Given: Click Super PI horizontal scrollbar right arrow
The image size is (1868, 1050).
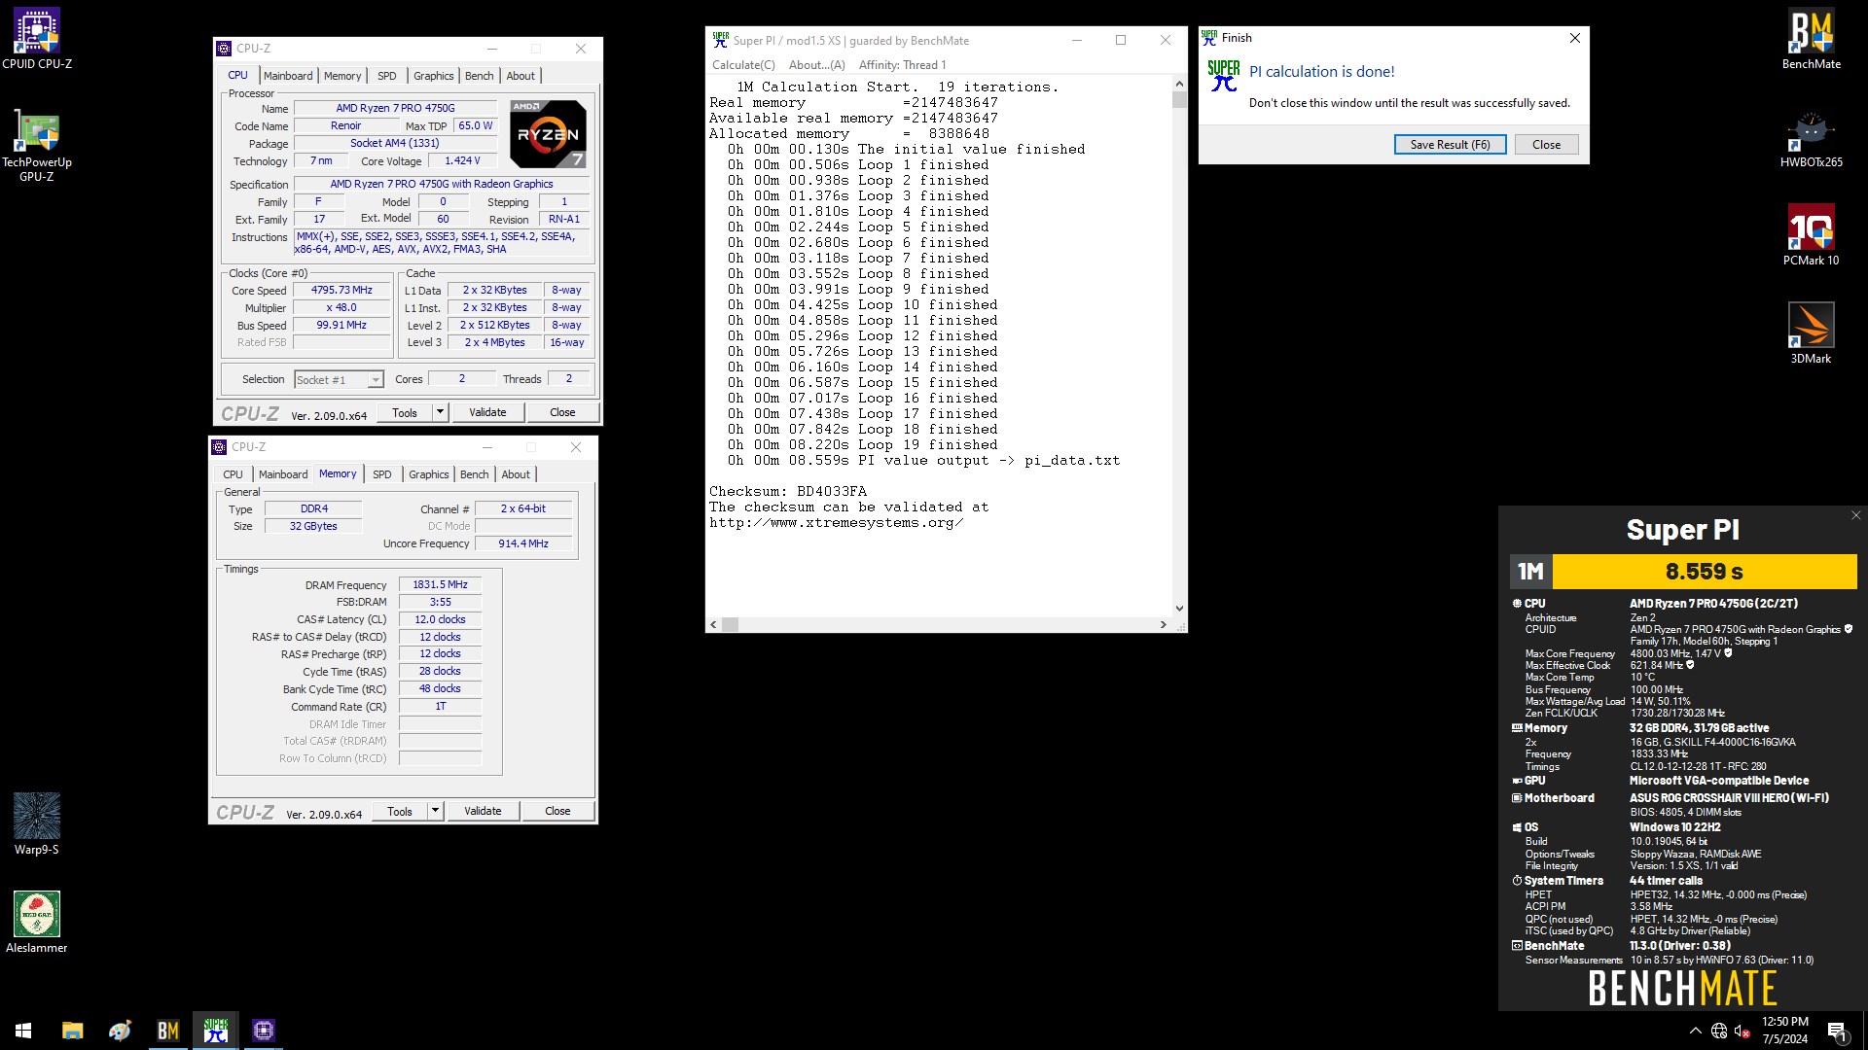Looking at the screenshot, I should [x=1163, y=624].
